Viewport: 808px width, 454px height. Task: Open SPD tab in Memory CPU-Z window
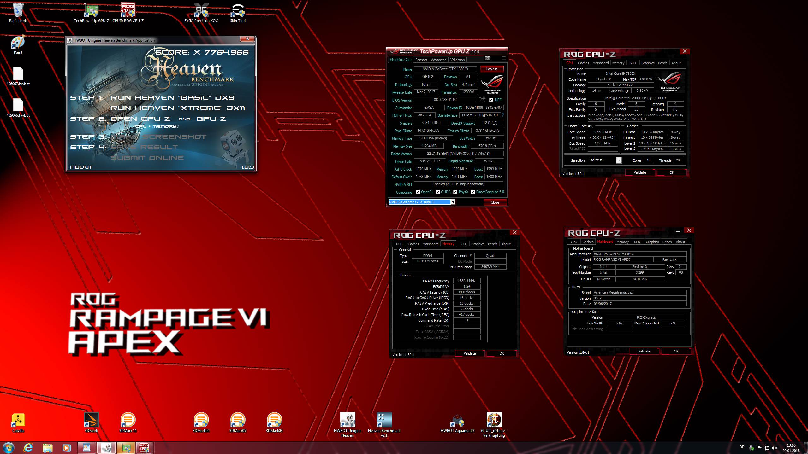pos(462,244)
